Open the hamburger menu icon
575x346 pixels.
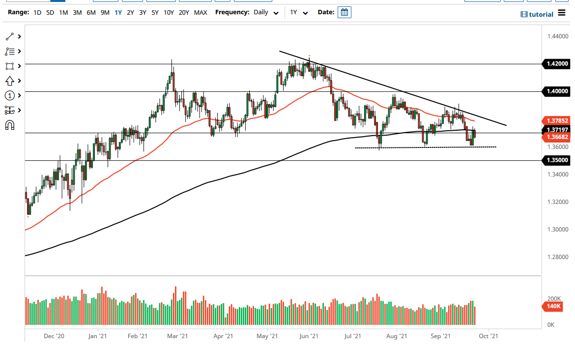point(562,13)
